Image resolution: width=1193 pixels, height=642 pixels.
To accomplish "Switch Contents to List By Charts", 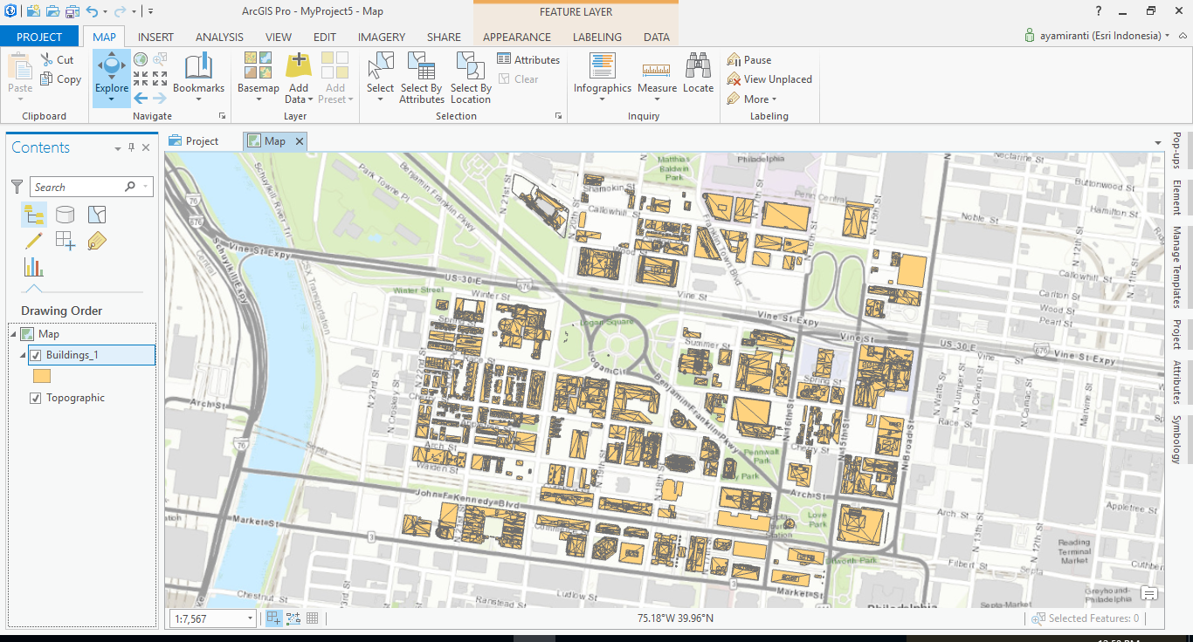I will pos(34,267).
